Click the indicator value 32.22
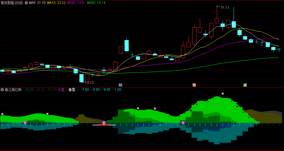 [41, 89]
